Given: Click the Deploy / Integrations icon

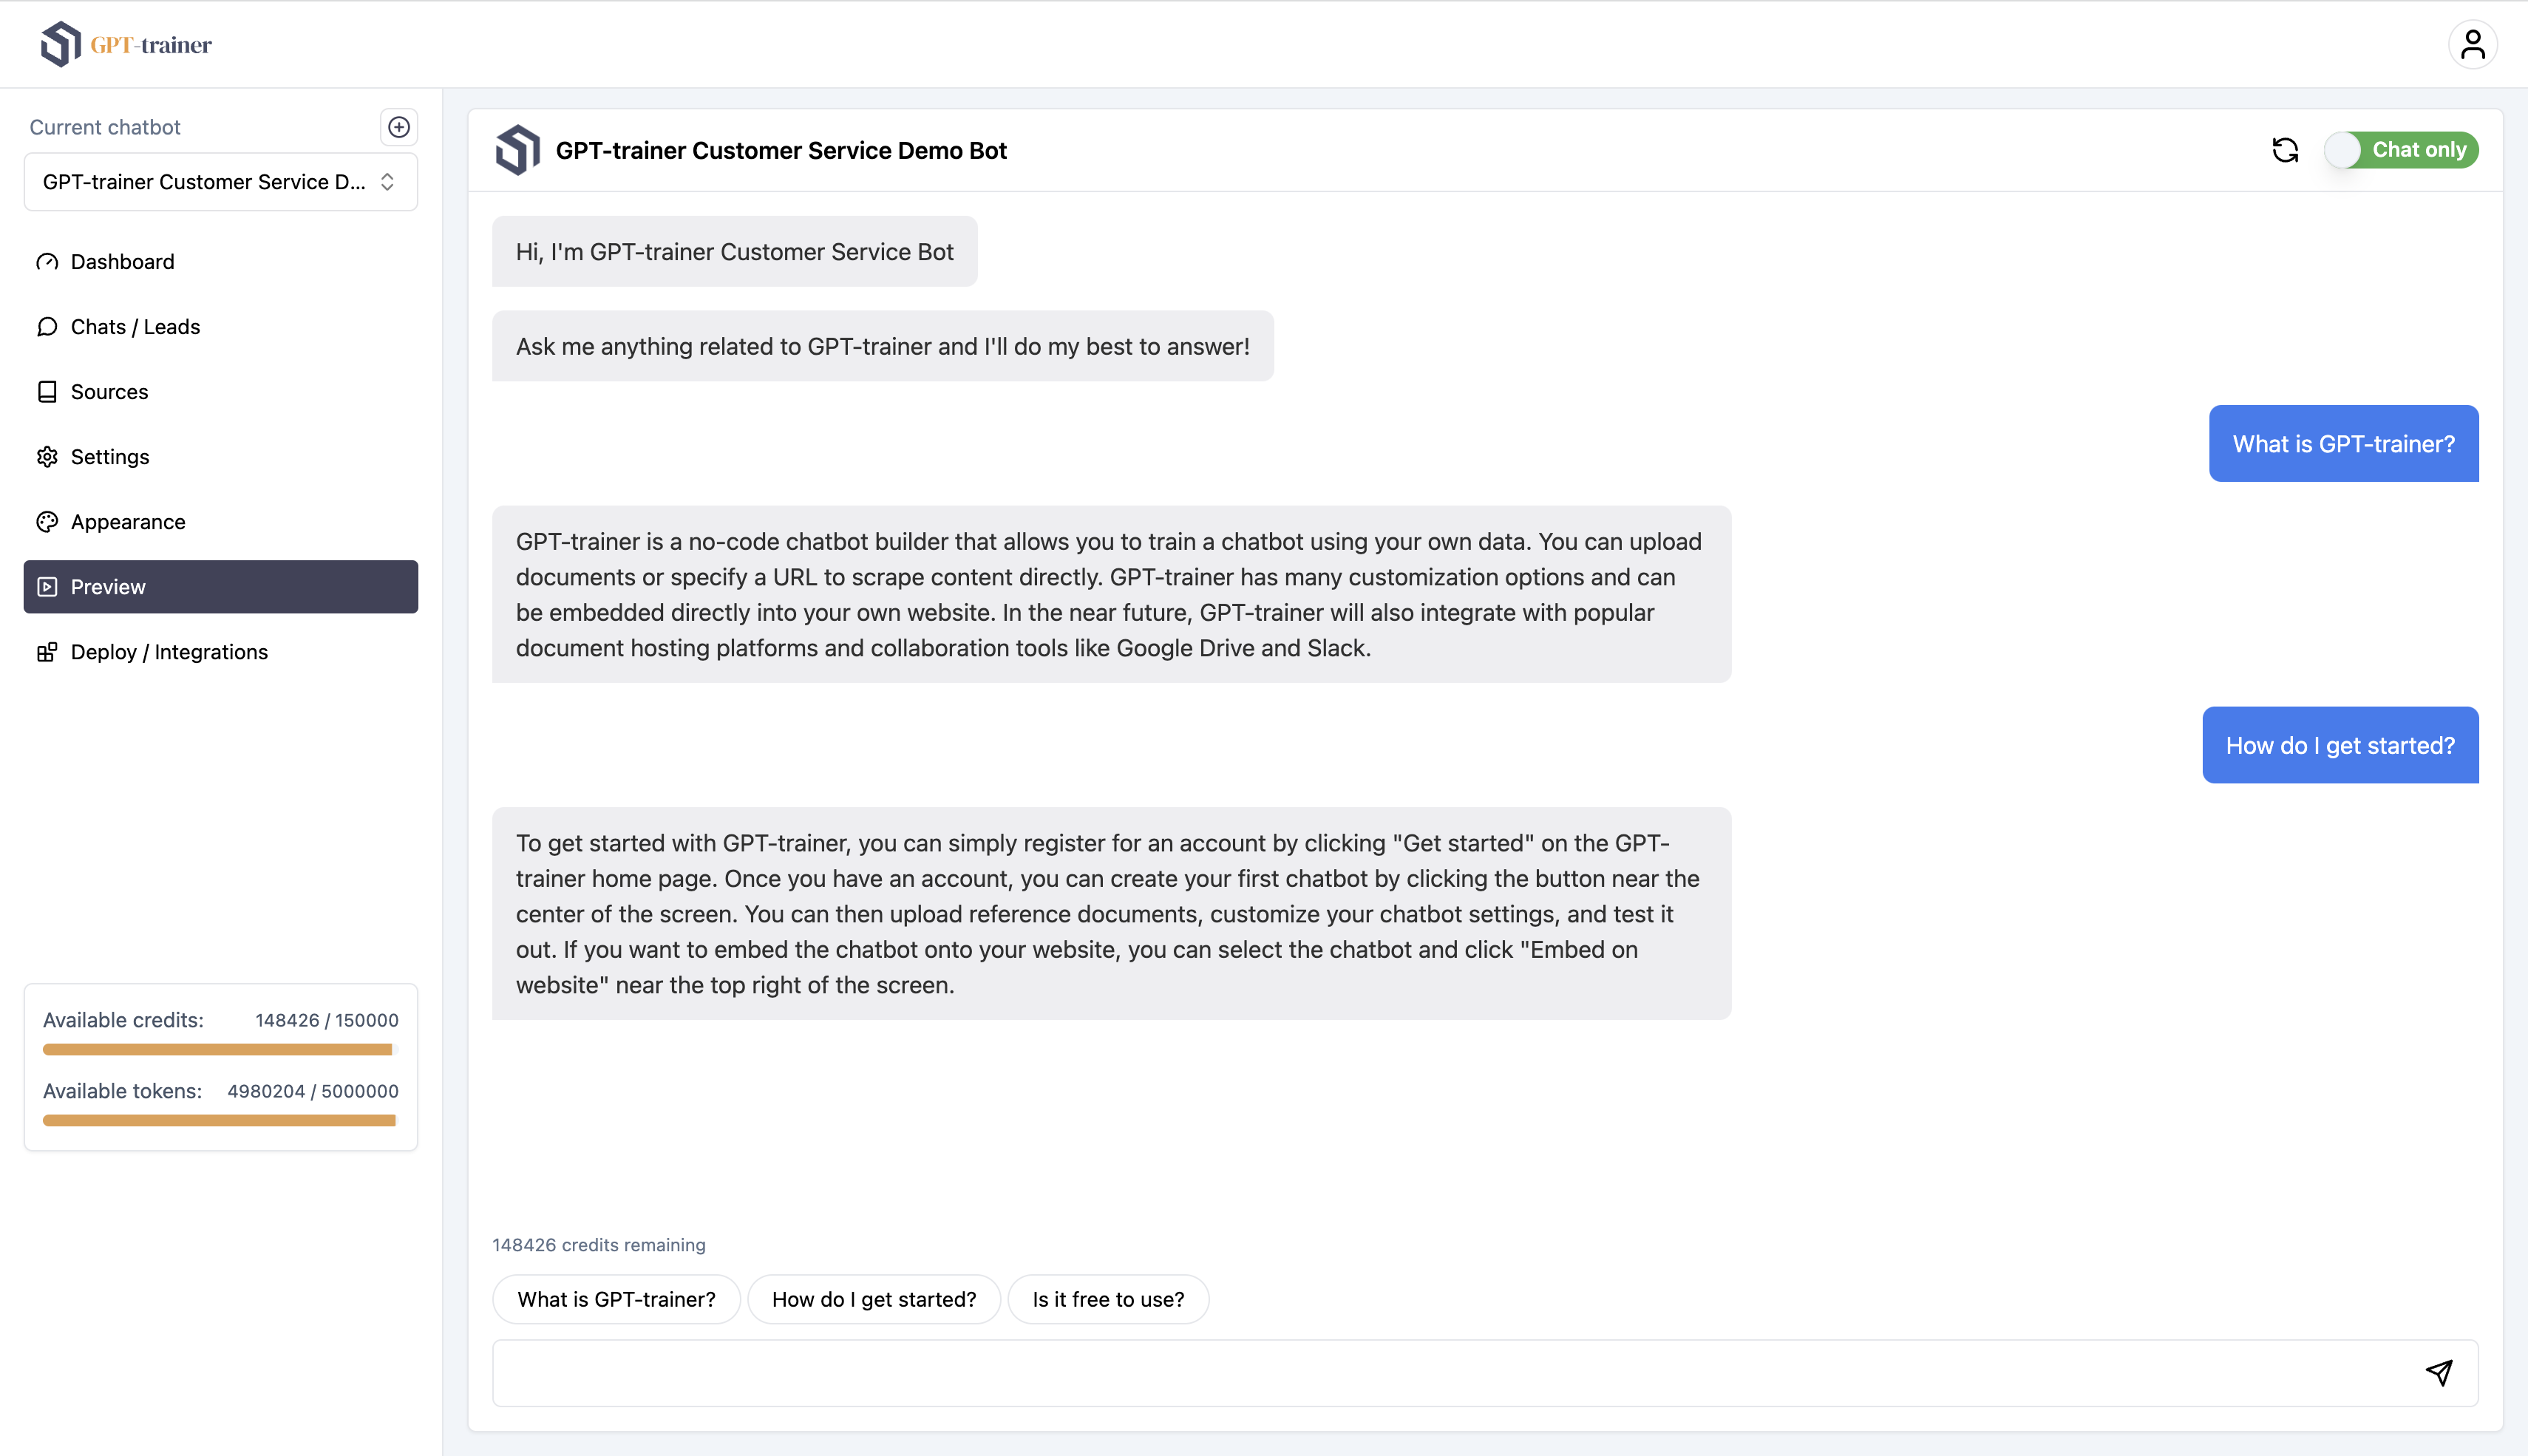Looking at the screenshot, I should tap(47, 651).
